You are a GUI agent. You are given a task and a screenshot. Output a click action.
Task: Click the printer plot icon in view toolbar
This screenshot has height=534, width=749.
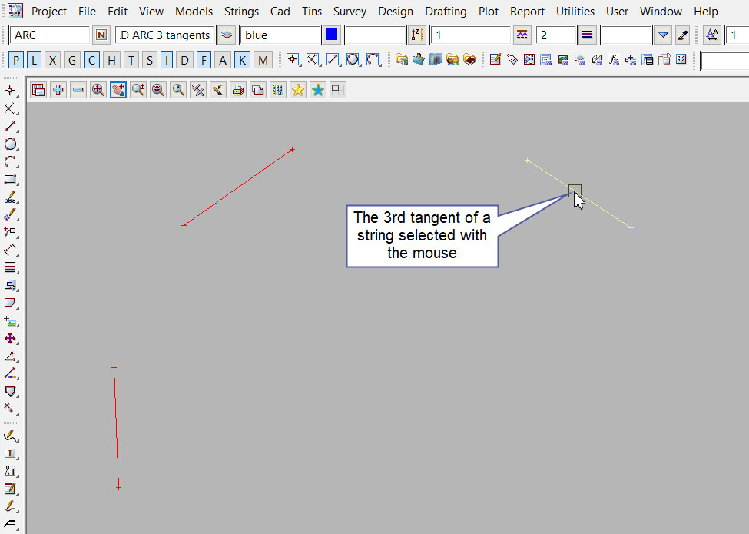[238, 90]
